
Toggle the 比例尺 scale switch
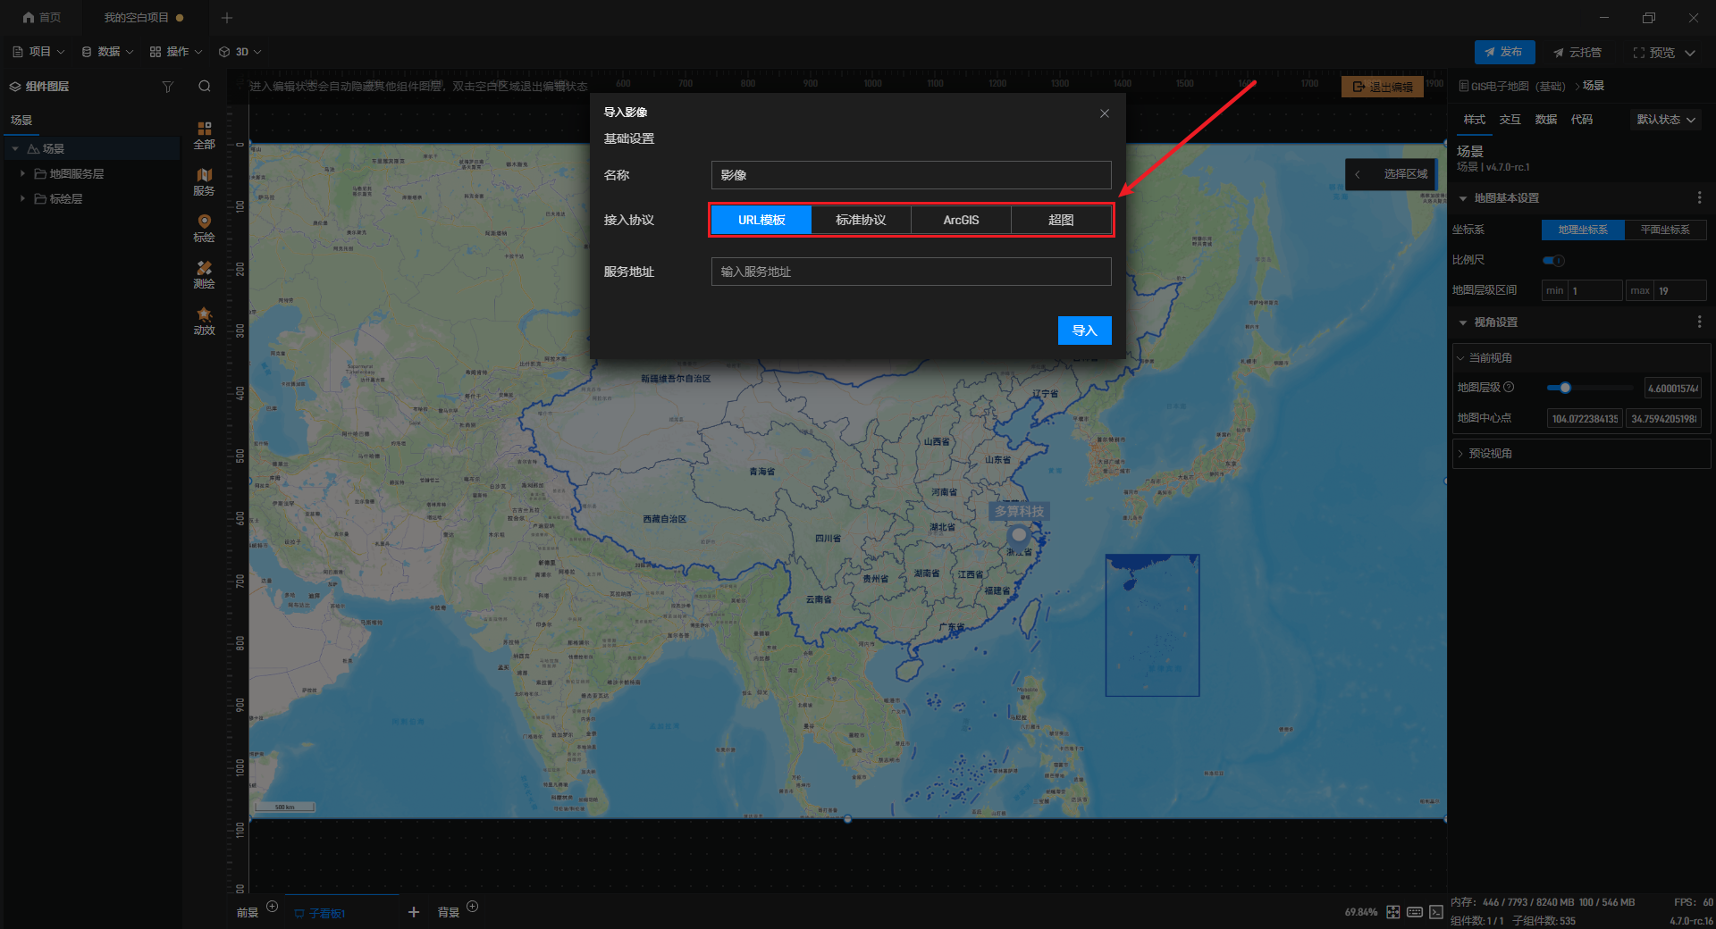(1553, 261)
